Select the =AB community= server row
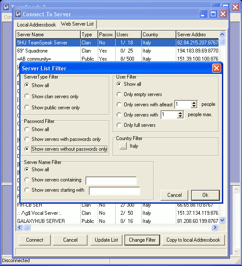The height and width of the screenshot is (266, 242). (117, 58)
